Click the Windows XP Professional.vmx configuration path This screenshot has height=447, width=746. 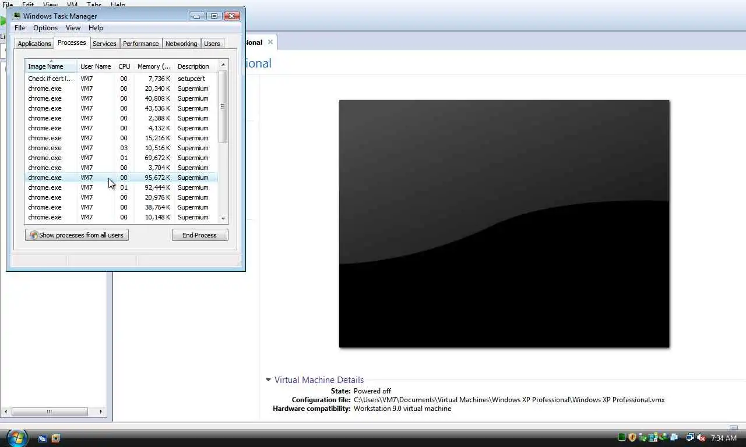coord(509,400)
